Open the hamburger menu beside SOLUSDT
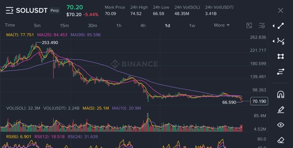 tap(10, 11)
